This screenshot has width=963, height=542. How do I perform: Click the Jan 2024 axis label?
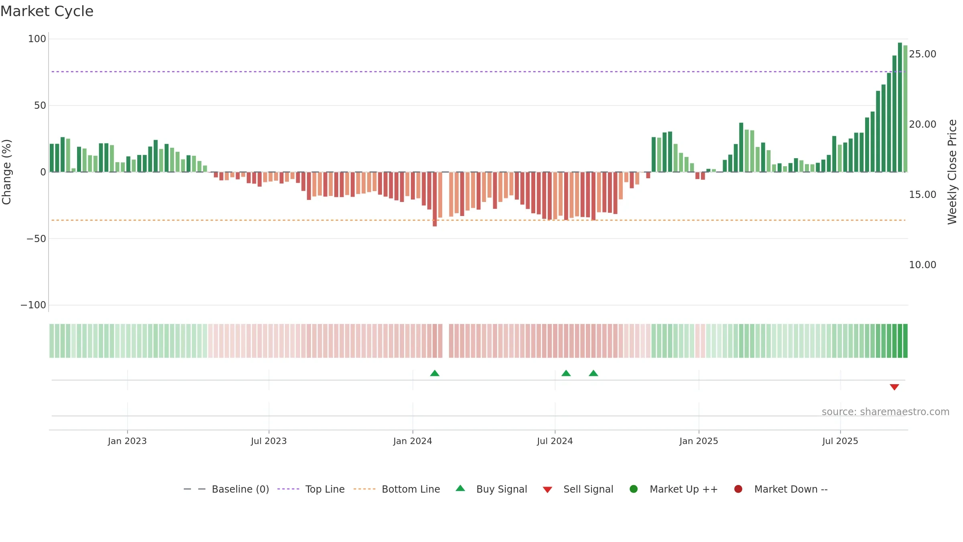click(412, 441)
